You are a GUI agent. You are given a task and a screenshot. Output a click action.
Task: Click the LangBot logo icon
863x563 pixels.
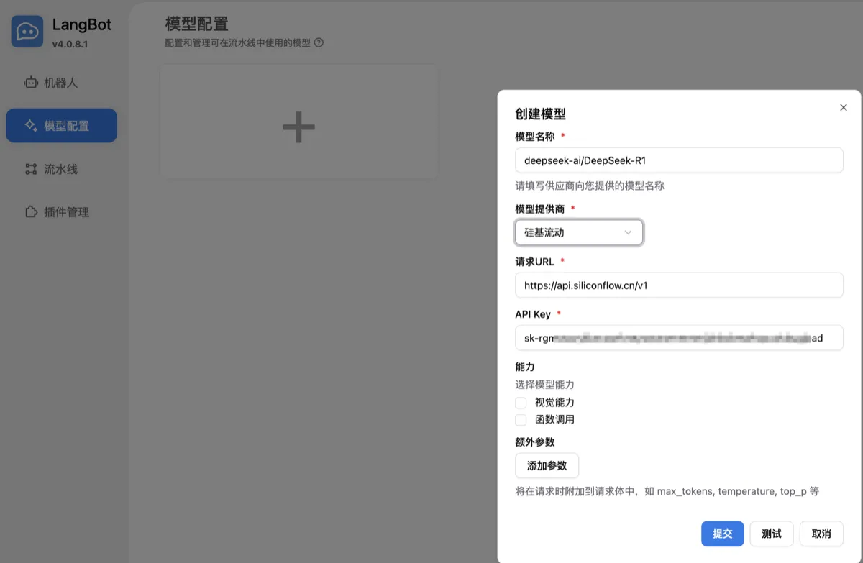pyautogui.click(x=27, y=32)
